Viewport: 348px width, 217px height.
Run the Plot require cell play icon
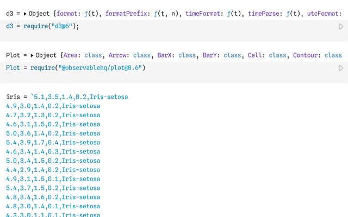pos(341,68)
